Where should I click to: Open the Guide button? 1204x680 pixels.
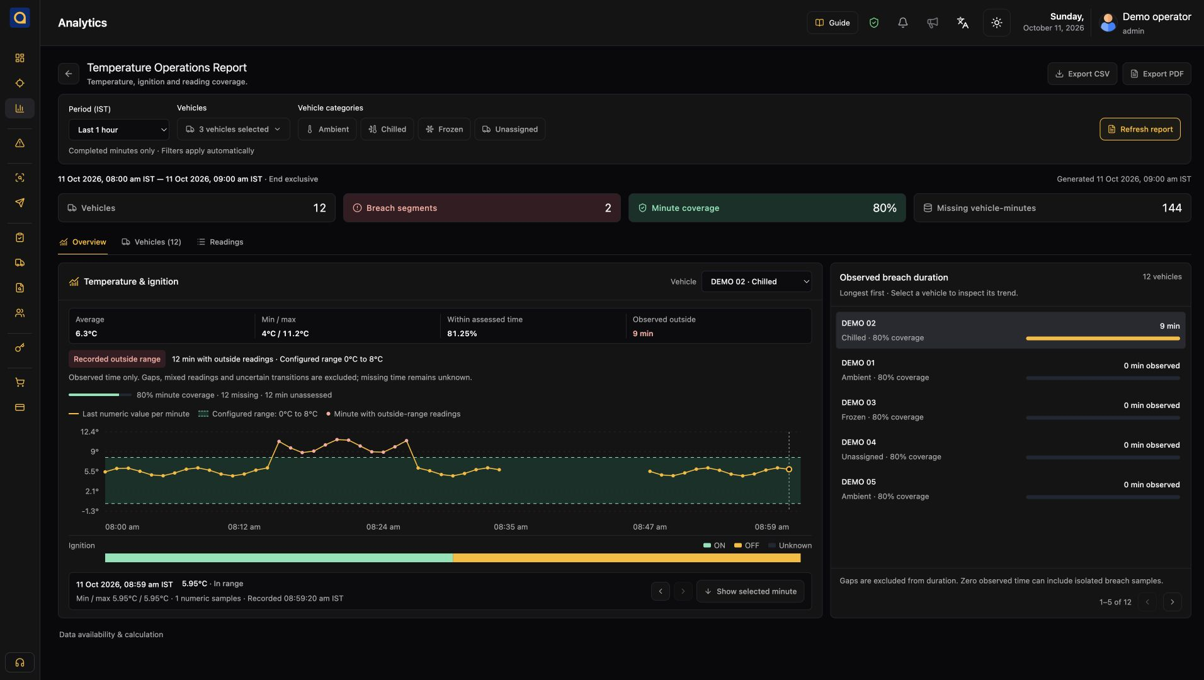(832, 23)
